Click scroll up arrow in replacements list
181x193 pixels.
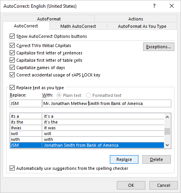167,117
